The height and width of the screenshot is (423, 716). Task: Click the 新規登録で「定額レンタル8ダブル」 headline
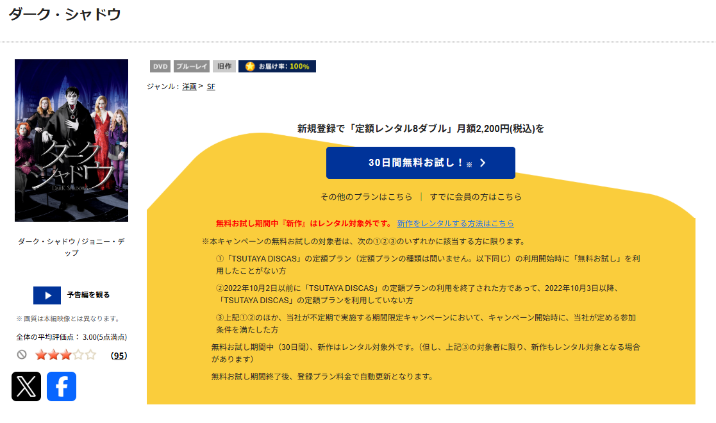tap(420, 129)
